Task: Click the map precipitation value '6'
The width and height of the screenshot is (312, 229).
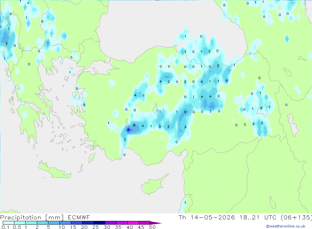Action: 227,81
